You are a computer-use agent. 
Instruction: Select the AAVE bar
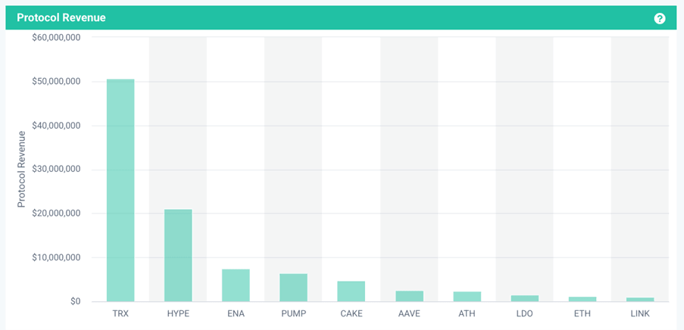click(409, 296)
